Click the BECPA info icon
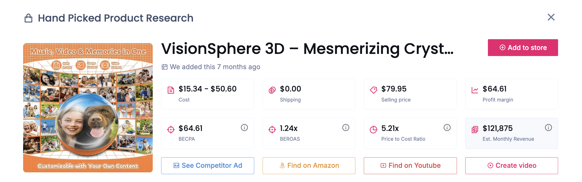Image resolution: width=582 pixels, height=182 pixels. pyautogui.click(x=244, y=128)
